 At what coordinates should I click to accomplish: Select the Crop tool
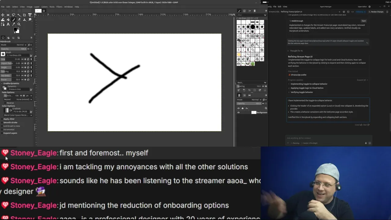(24, 15)
